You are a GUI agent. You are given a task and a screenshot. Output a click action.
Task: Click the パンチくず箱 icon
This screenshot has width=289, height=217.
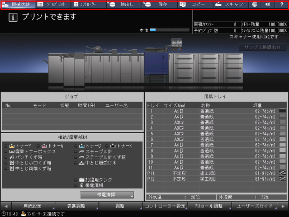[x=12, y=157]
